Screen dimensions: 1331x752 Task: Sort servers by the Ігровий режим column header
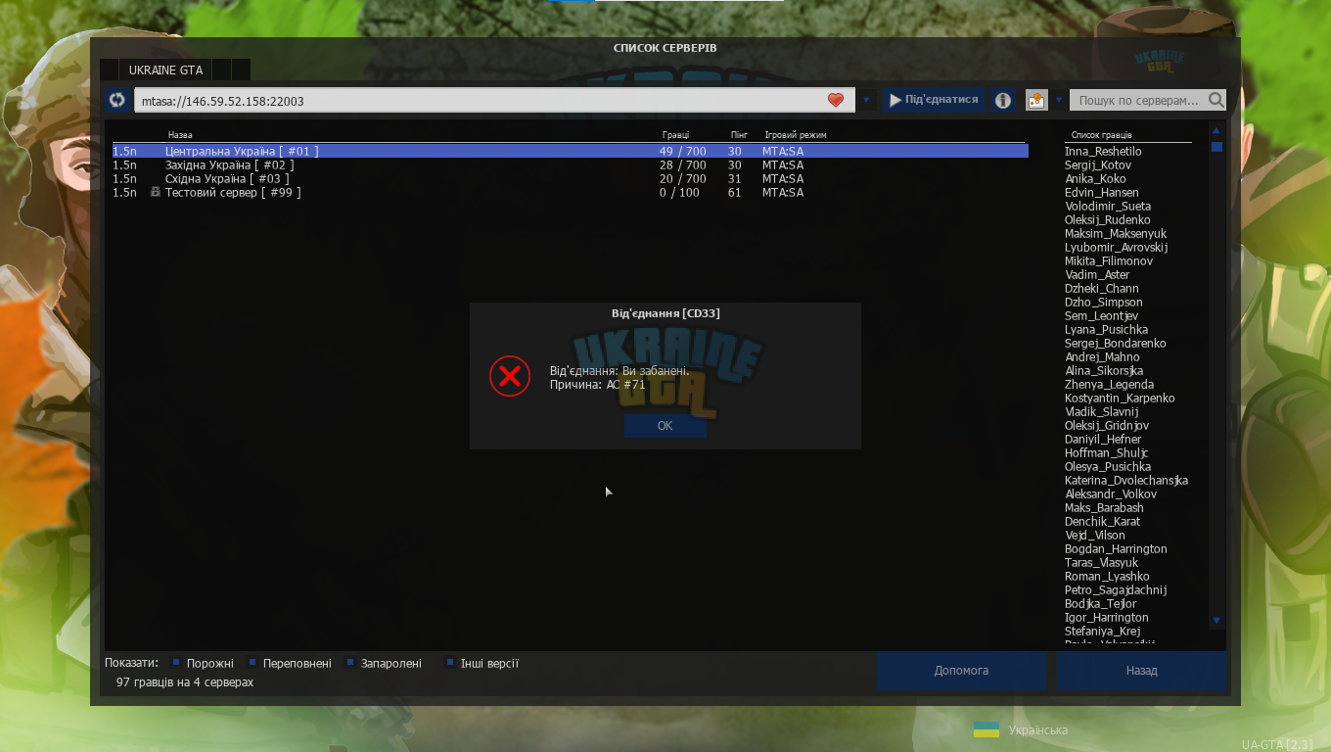796,135
